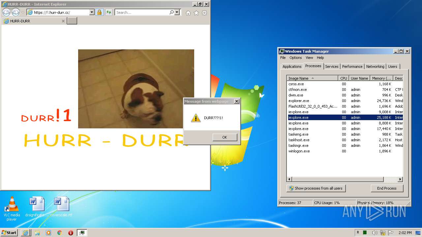Screen dimensions: 422x237
Task: Click the Search box in Internet Explorer
Action: coord(142,13)
